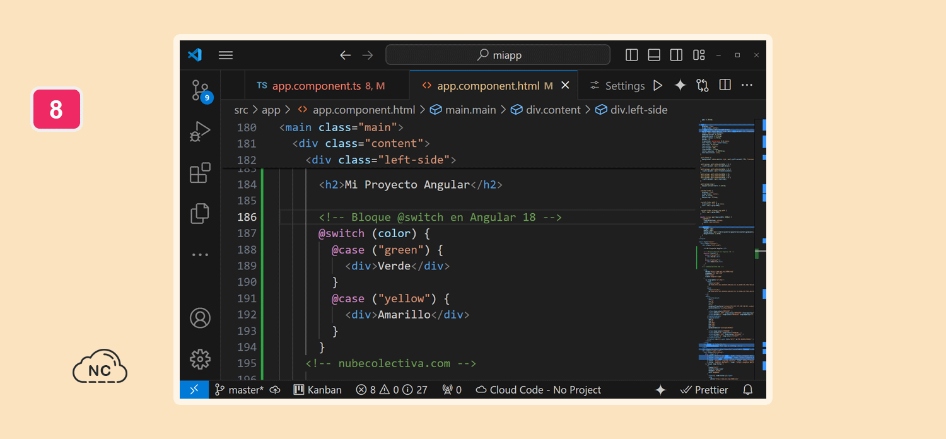Publish changes with the cloud upload icon
The height and width of the screenshot is (439, 946).
coord(275,390)
